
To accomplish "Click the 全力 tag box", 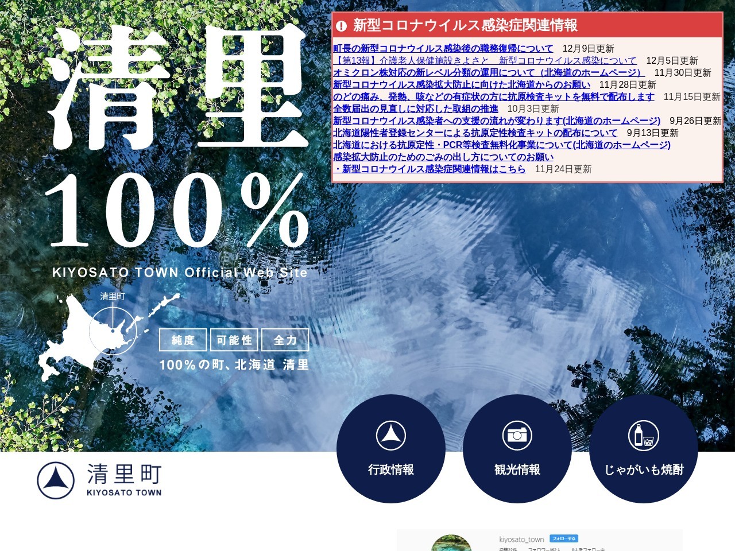I will [x=285, y=340].
